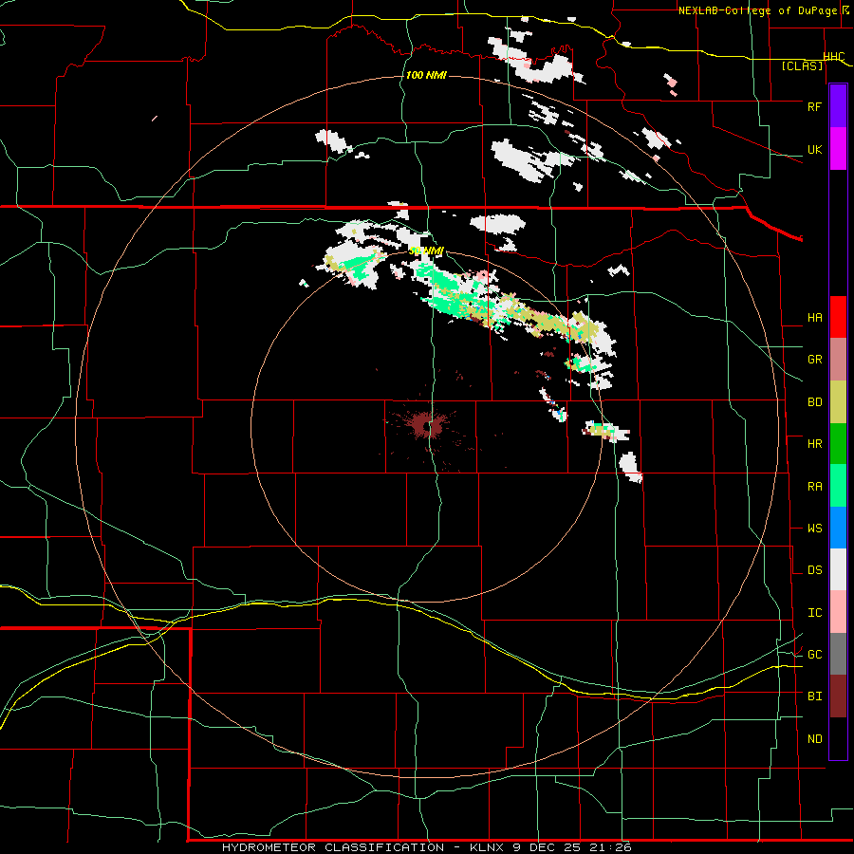Click the GC legend label
This screenshot has width=854, height=854.
coord(814,655)
